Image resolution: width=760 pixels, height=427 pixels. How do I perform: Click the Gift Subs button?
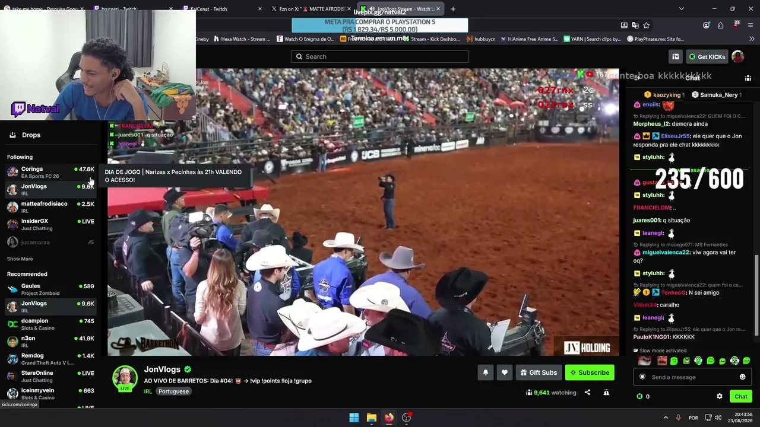click(539, 372)
